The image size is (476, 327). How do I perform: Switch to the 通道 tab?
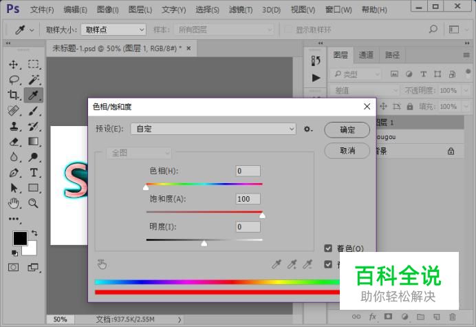click(366, 55)
